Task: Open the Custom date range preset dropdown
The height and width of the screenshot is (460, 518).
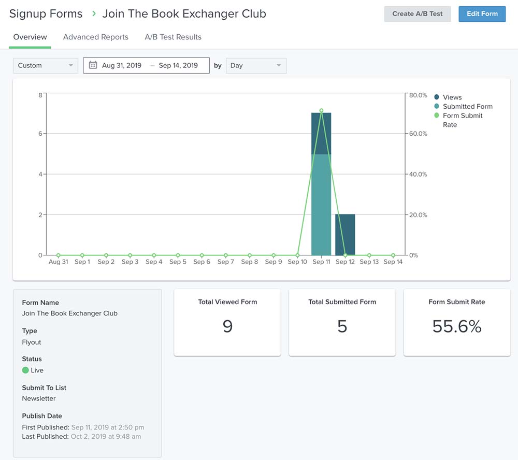Action: click(x=45, y=66)
